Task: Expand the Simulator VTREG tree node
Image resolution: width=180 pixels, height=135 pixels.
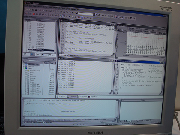Action: (x=24, y=65)
